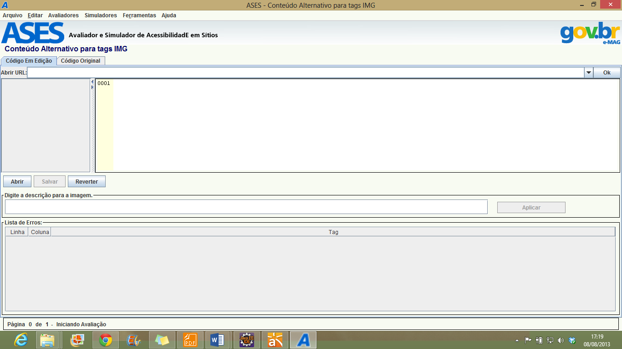The image size is (622, 349).
Task: Focus the image description text field
Action: 246,207
